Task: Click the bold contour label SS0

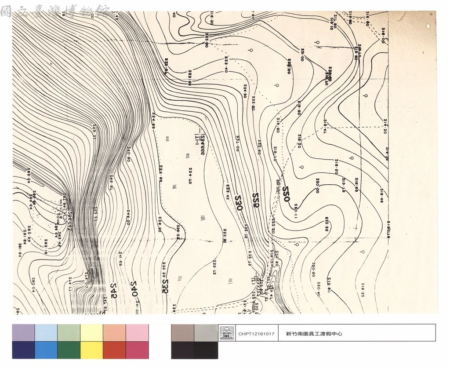Action: tap(287, 194)
